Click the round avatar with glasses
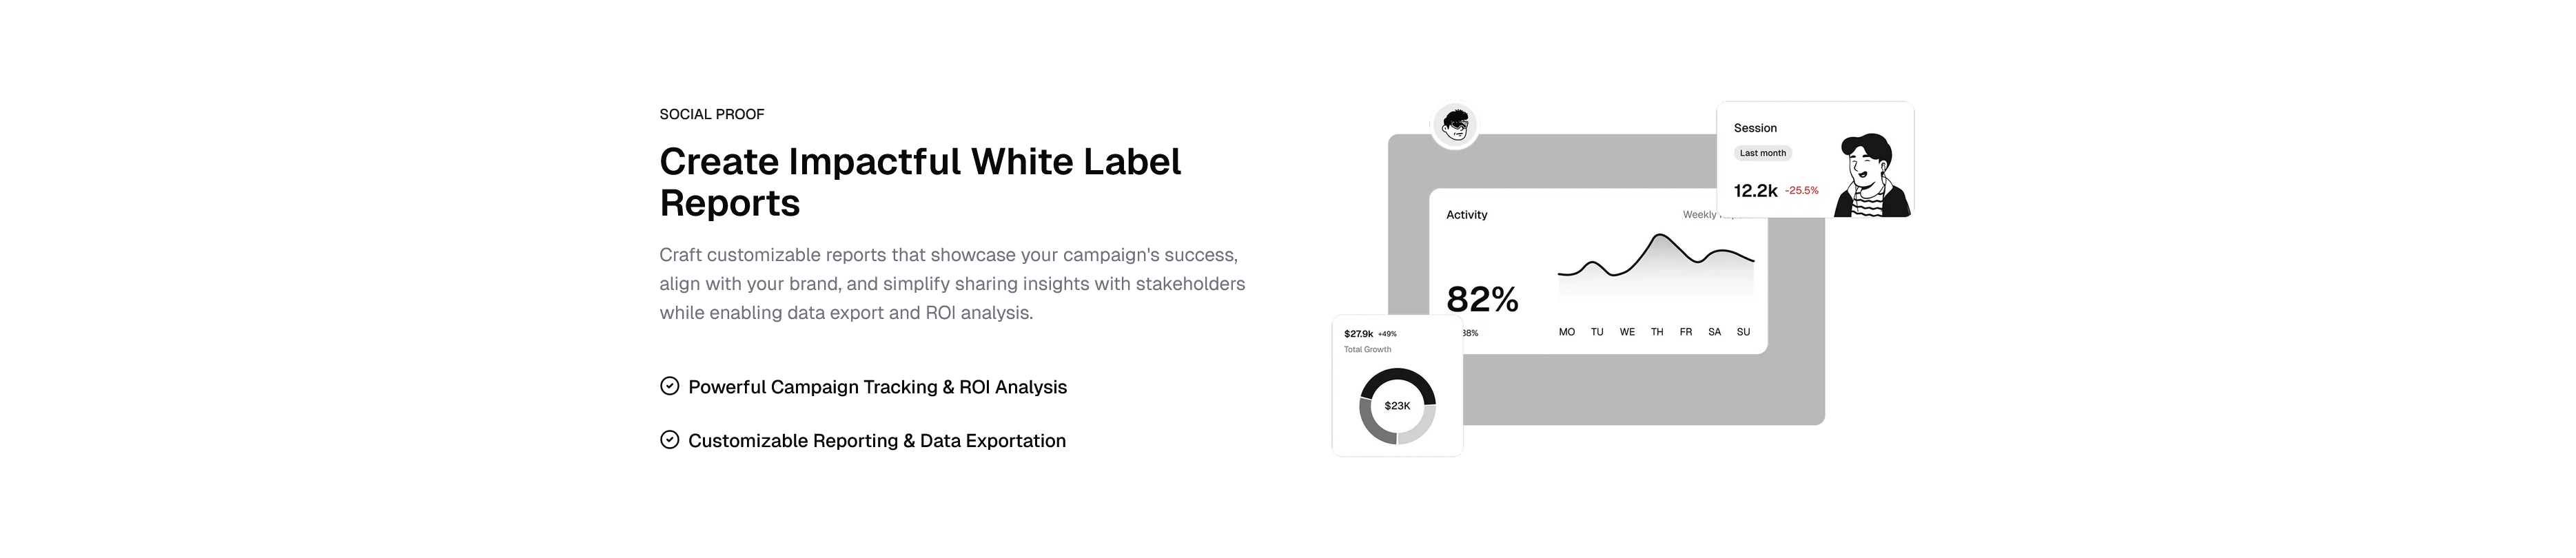Image resolution: width=2576 pixels, height=558 pixels. 1455,126
